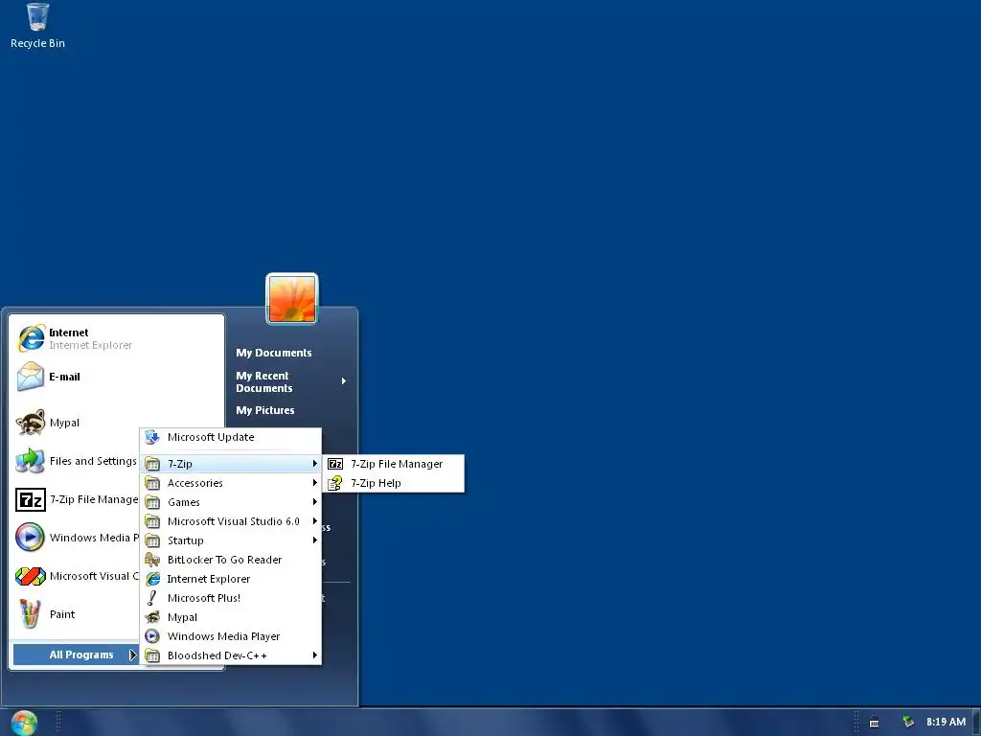Open My Documents link
Viewport: 981px width, 736px height.
pos(273,353)
